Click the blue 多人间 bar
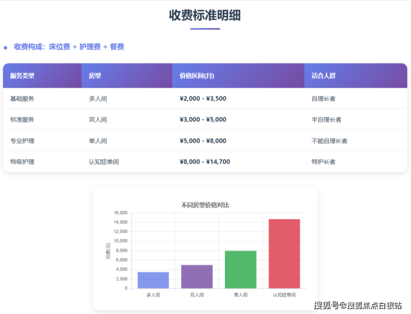 [x=153, y=280]
